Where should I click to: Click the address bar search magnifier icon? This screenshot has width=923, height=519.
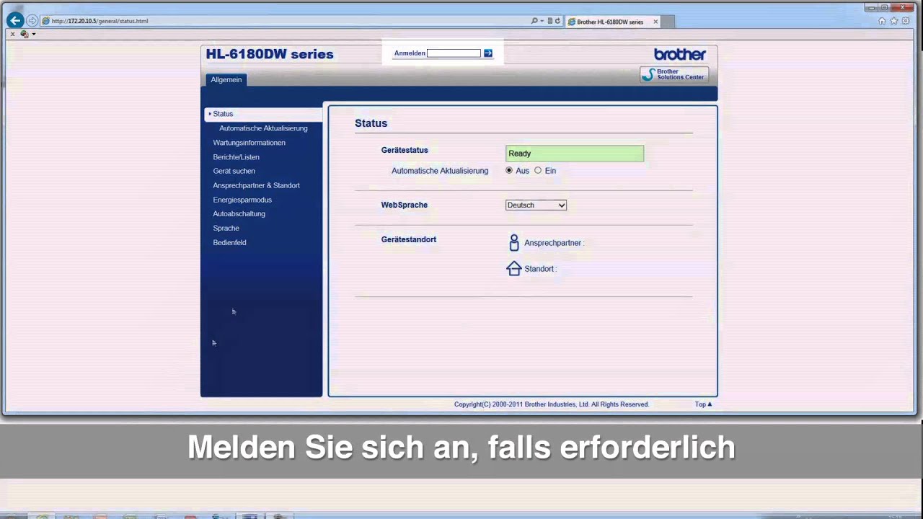[534, 21]
